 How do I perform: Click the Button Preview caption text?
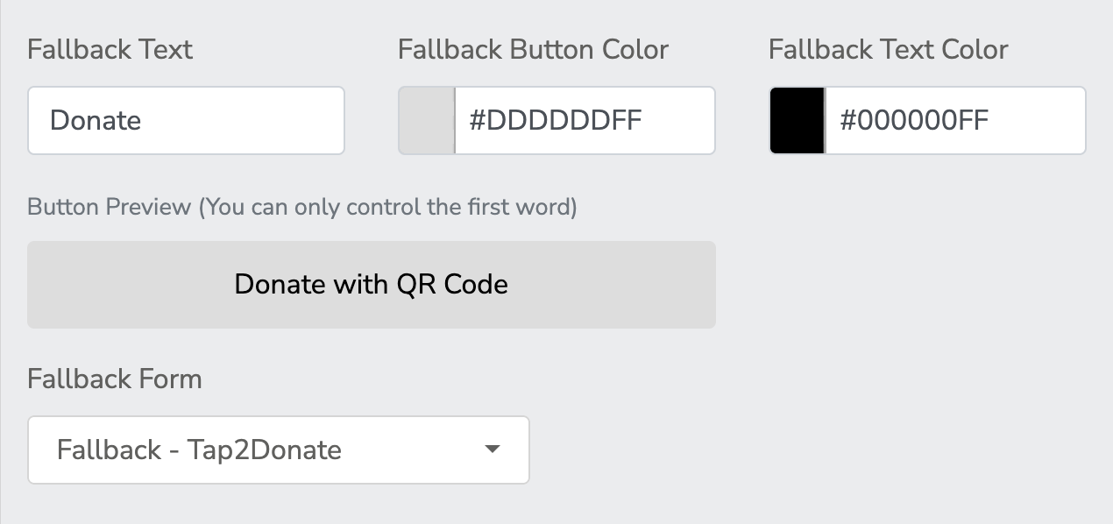pos(302,208)
